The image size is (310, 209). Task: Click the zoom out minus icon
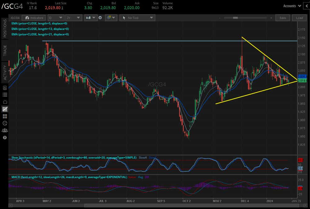[220, 18]
